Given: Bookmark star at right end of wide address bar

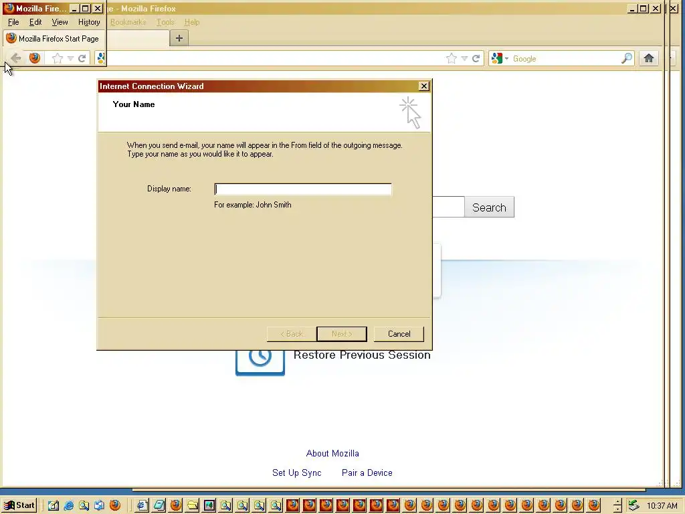Looking at the screenshot, I should [x=452, y=59].
